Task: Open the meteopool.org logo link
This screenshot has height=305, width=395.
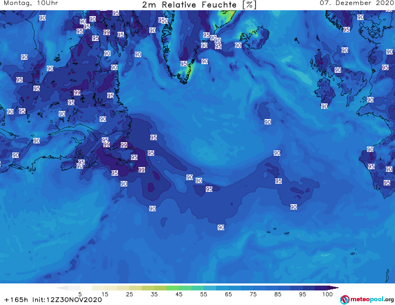Action: tap(367, 300)
